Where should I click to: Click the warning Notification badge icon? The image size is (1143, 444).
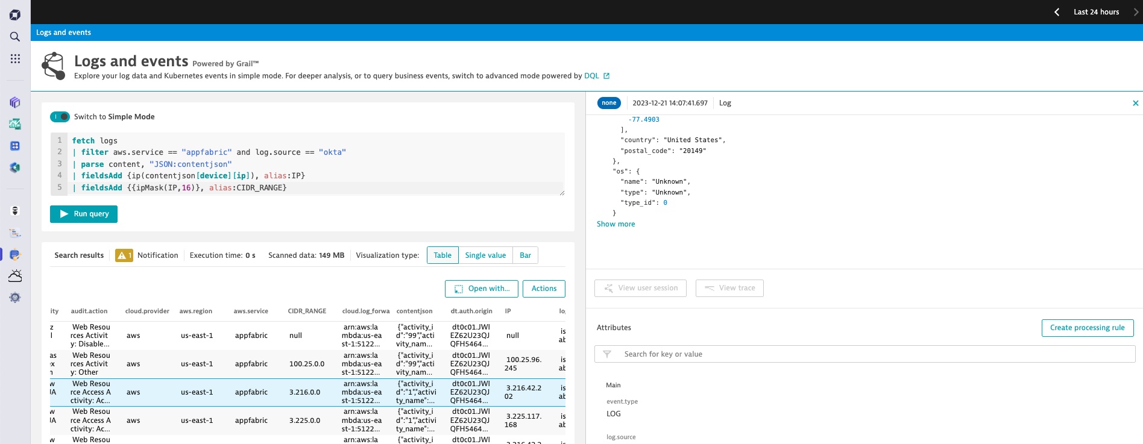pyautogui.click(x=124, y=255)
